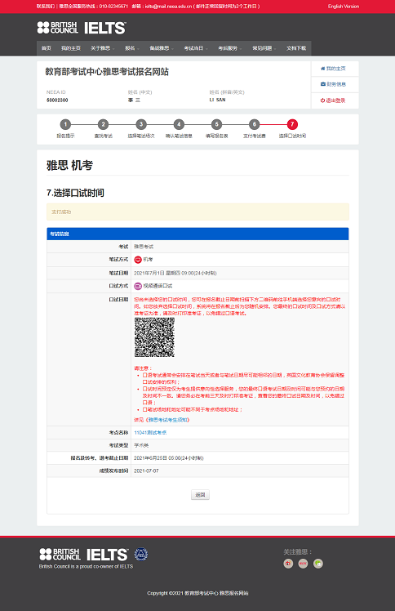Open the WeChat follow icon in footer
395x611 pixels.
coord(318,564)
